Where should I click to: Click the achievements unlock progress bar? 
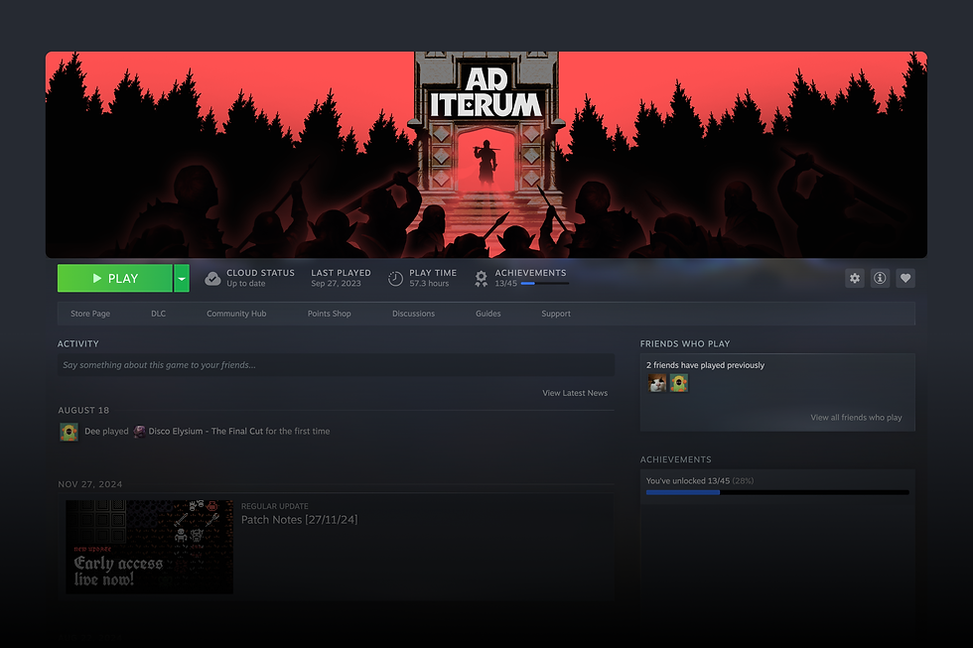(x=777, y=492)
